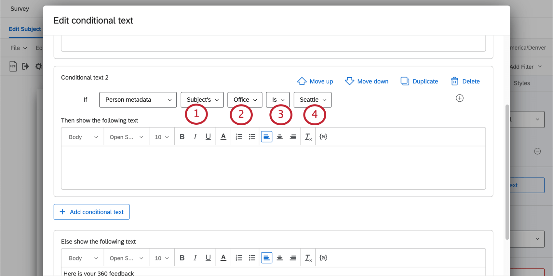Add another condition with the plus icon
553x276 pixels.
460,98
